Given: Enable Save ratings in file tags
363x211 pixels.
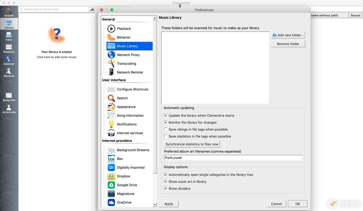Looking at the screenshot, I should (x=166, y=129).
